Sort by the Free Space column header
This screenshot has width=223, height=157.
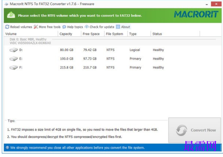coord(93,34)
